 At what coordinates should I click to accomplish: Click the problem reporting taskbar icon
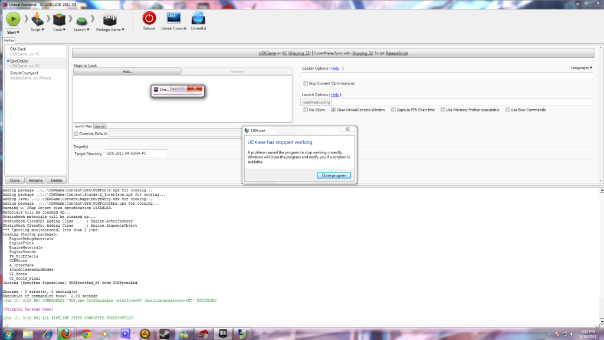point(242,334)
